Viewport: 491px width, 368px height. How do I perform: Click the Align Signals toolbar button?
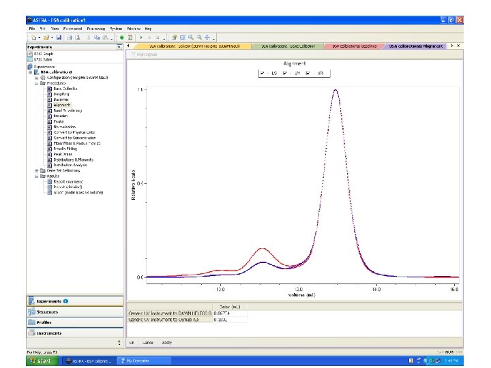[x=144, y=54]
